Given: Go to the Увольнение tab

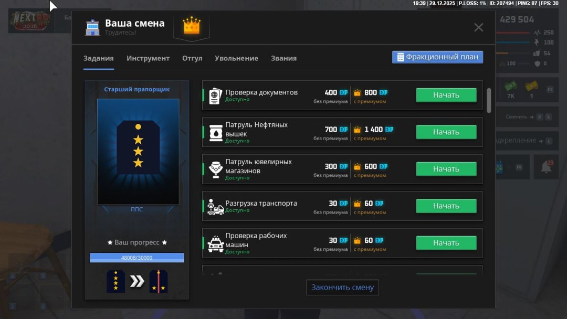Looking at the screenshot, I should pos(236,58).
